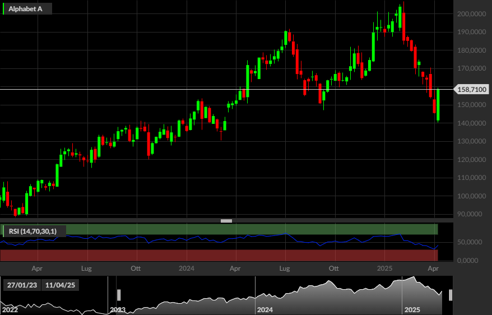
Task: Click the current price tag 158,7100
Action: click(x=472, y=90)
